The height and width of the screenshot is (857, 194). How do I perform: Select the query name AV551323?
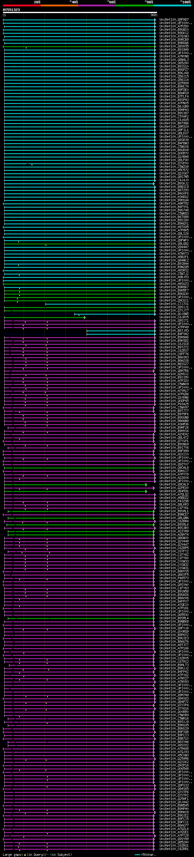coord(11,10)
